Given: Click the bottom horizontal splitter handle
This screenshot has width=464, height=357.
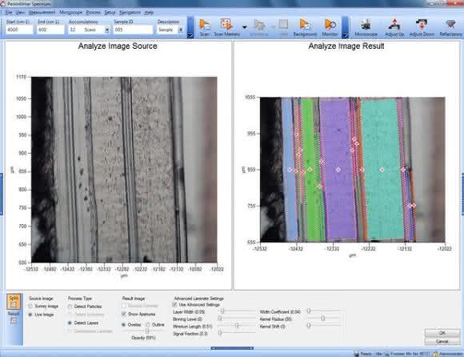Looking at the screenshot, I should 232,348.
